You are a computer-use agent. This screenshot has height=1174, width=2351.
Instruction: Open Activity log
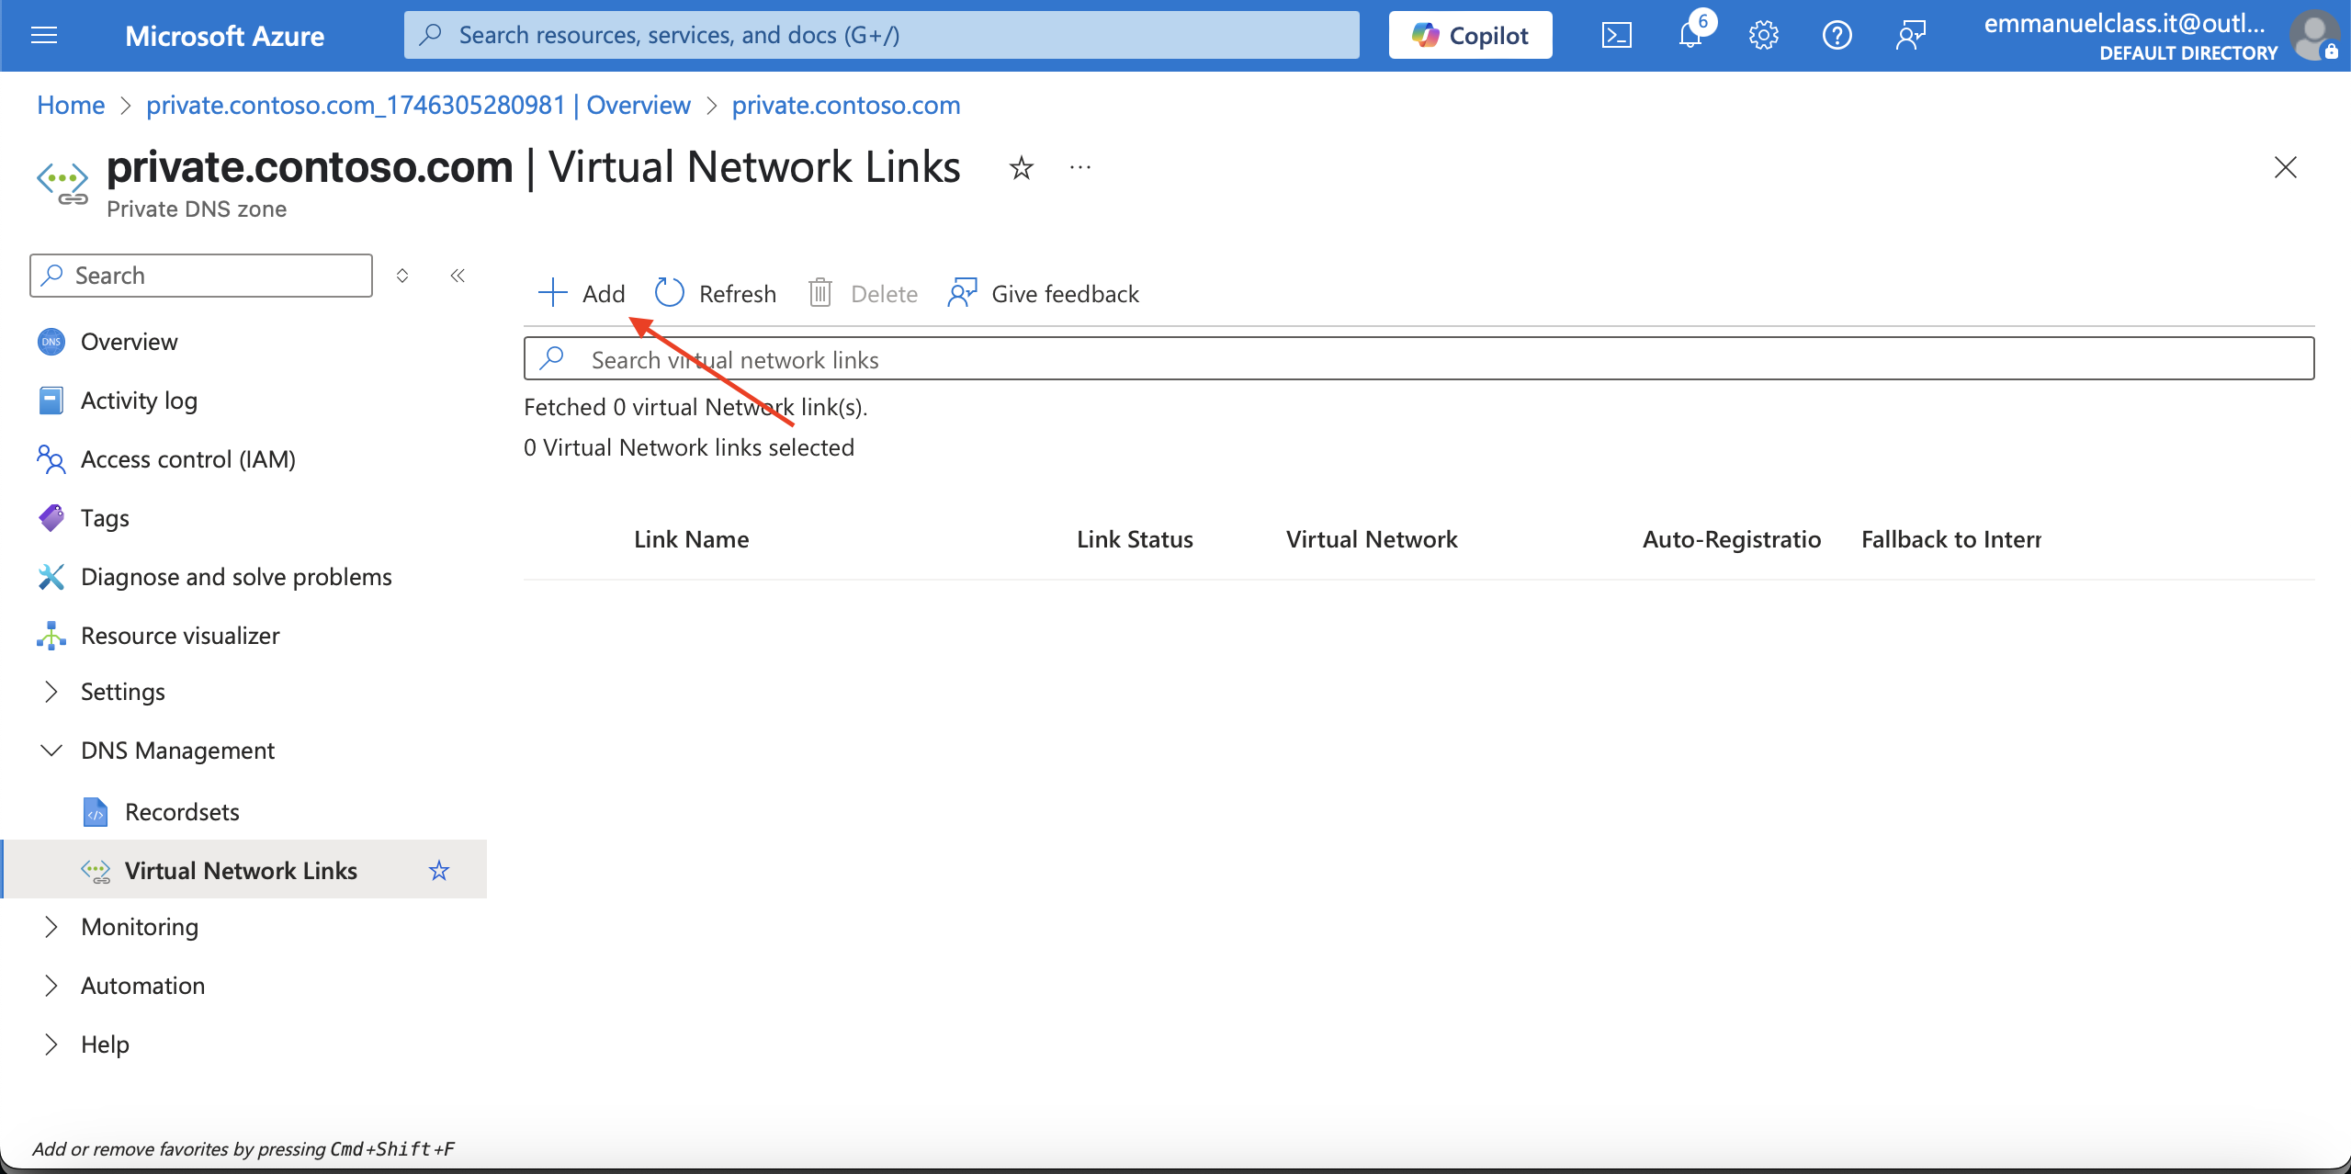(139, 401)
